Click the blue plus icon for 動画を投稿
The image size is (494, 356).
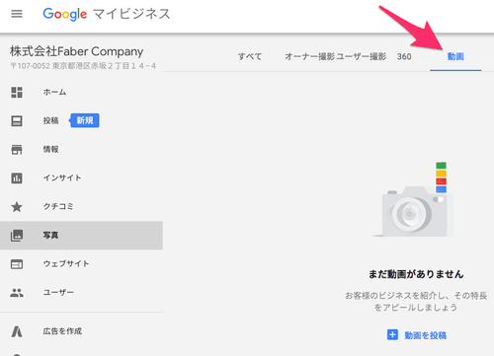(392, 335)
